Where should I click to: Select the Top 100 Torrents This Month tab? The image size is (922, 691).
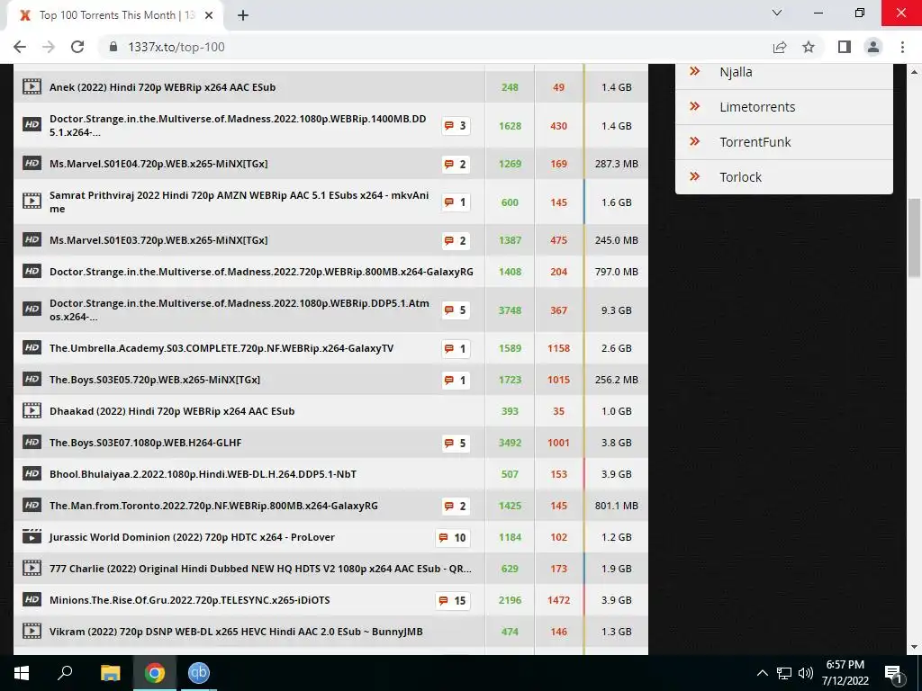(x=114, y=15)
